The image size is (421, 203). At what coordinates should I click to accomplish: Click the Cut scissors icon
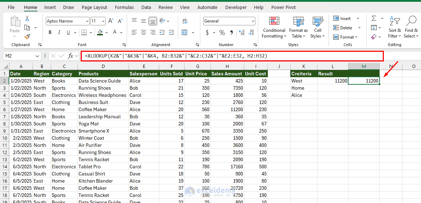[x=27, y=19]
